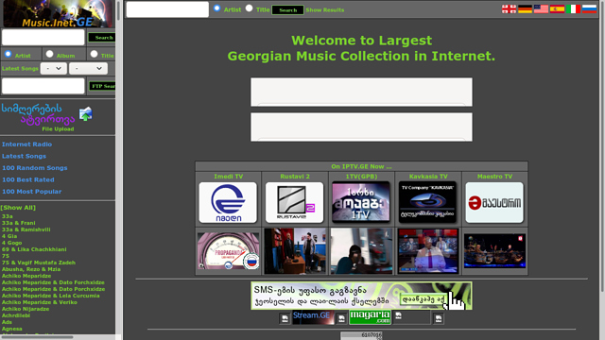
Task: Open 1TV(GPB) live preview thumbnail
Action: (361, 251)
